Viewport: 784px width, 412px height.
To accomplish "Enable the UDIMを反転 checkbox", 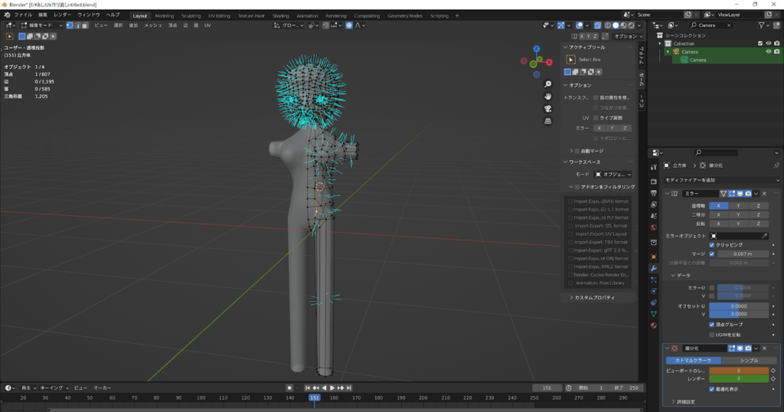I will click(712, 335).
